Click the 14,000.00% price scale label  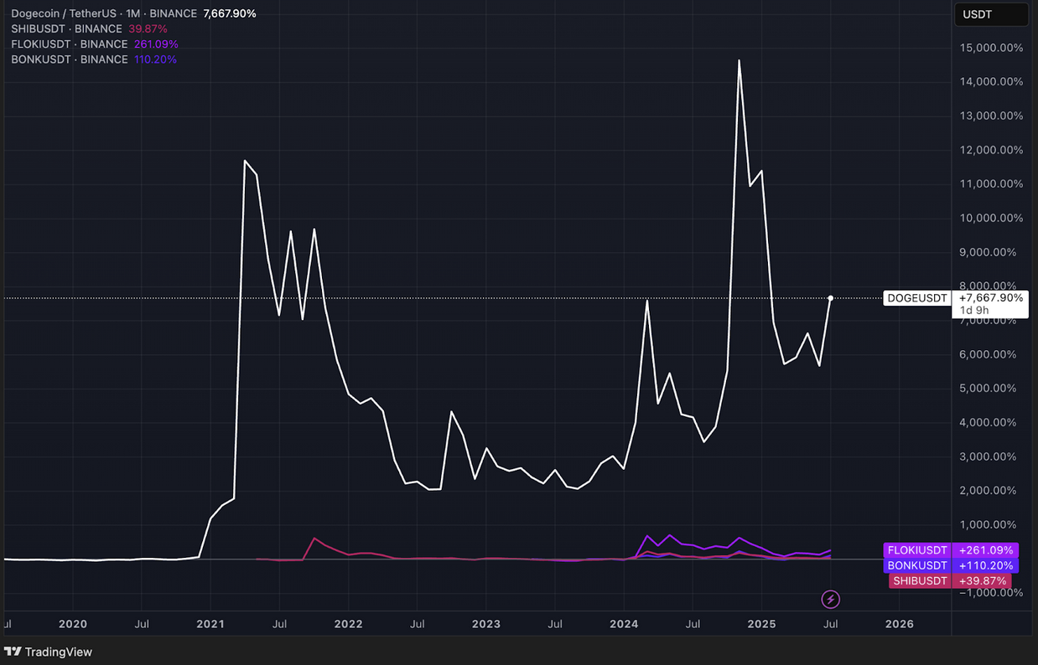click(991, 82)
